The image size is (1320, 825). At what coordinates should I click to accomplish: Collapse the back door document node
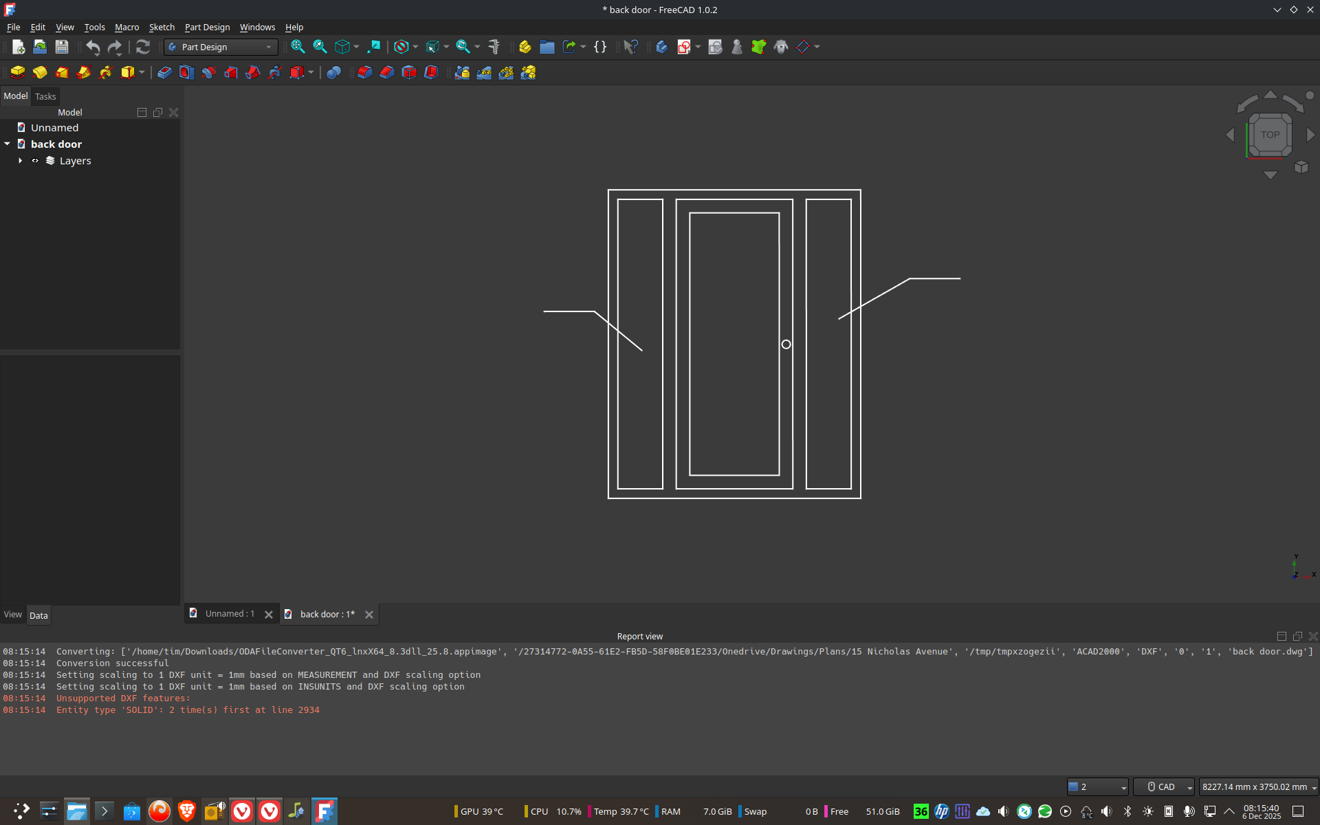pyautogui.click(x=8, y=144)
